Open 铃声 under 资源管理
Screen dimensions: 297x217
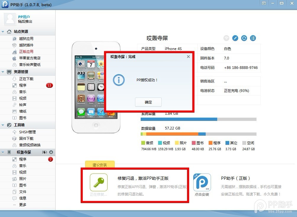(x=22, y=105)
